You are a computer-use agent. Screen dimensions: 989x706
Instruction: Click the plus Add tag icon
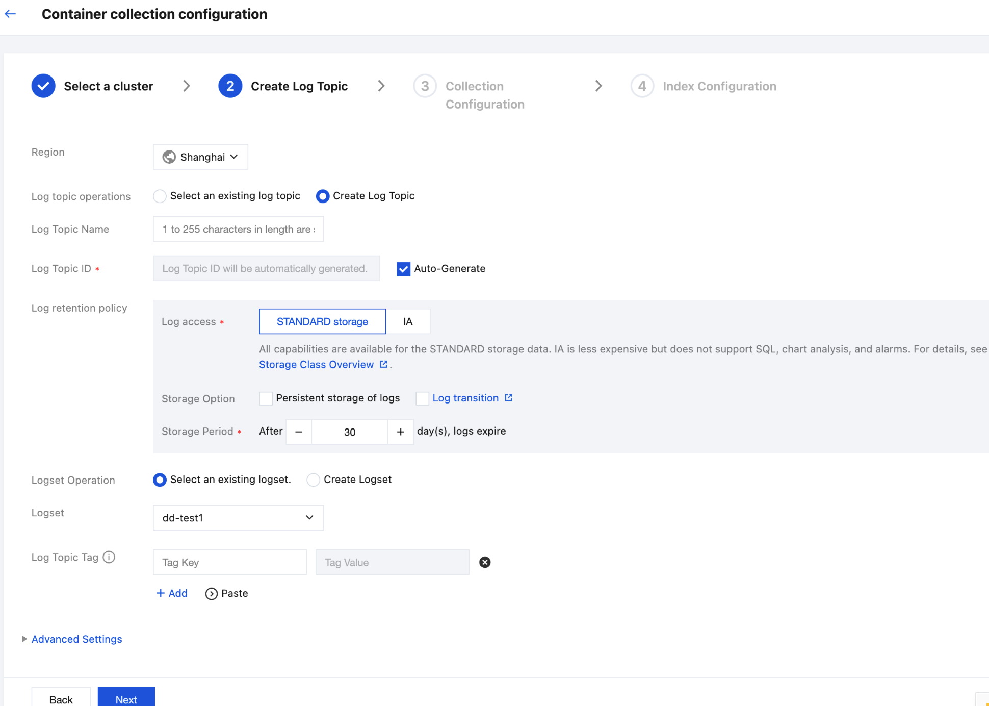coord(161,593)
